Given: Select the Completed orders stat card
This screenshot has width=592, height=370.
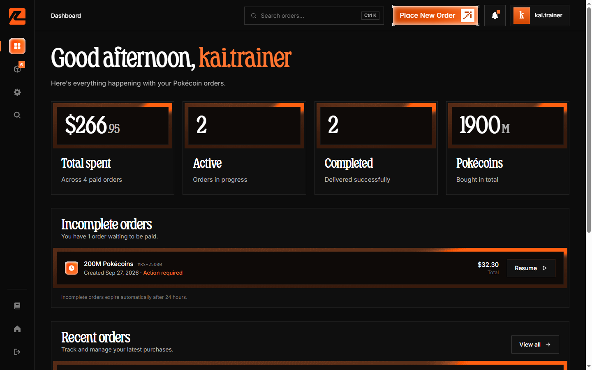Looking at the screenshot, I should coord(376,148).
